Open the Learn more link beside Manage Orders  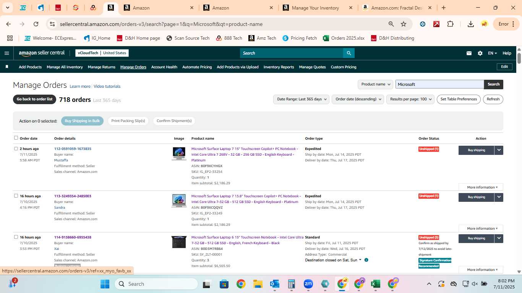click(x=80, y=86)
